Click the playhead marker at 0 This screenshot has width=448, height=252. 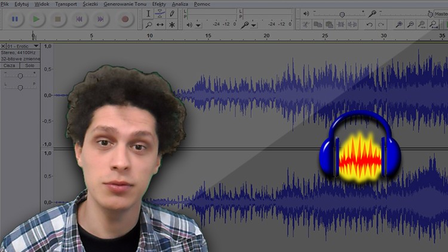(33, 36)
